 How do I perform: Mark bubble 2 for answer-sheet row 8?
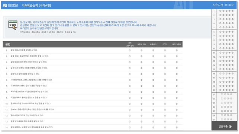click(223, 40)
